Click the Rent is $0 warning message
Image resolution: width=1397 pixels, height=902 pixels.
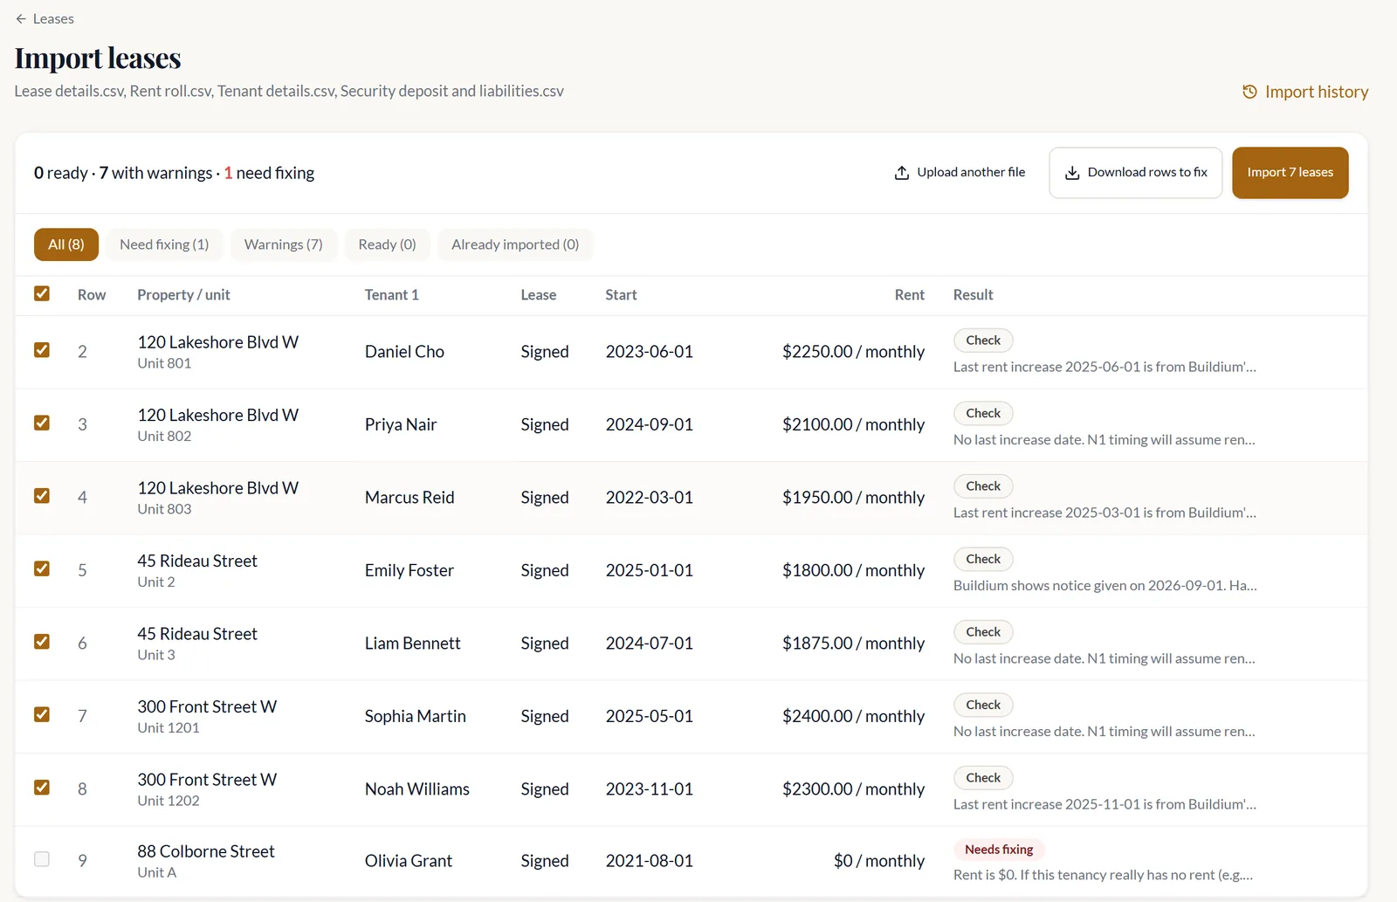[x=1103, y=875]
